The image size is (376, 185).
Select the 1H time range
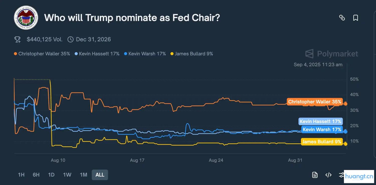21,175
